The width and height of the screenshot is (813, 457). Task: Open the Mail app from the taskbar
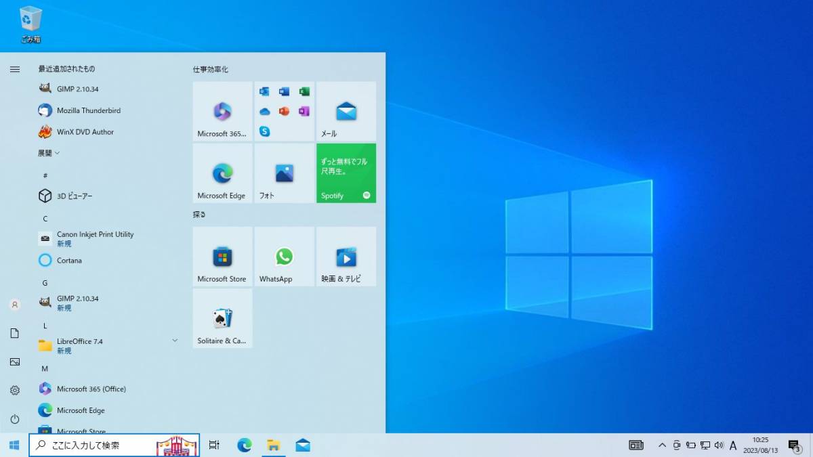(303, 445)
